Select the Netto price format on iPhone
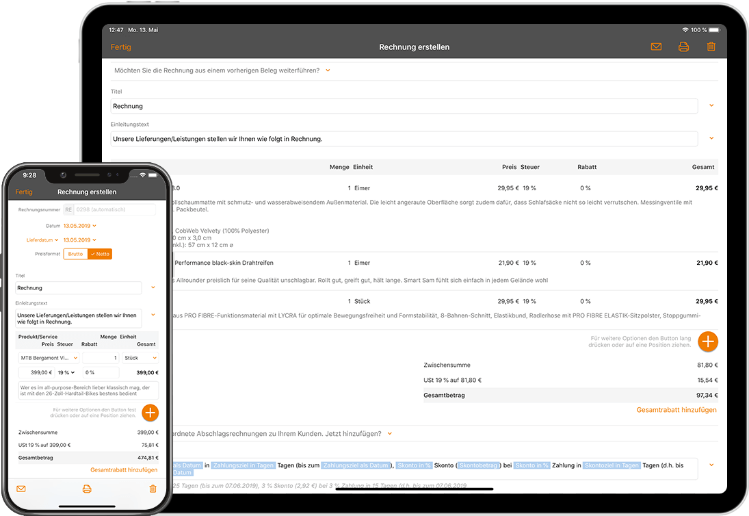 click(x=100, y=254)
